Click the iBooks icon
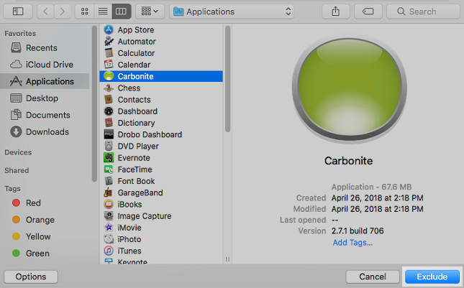The width and height of the screenshot is (464, 288). 109,204
